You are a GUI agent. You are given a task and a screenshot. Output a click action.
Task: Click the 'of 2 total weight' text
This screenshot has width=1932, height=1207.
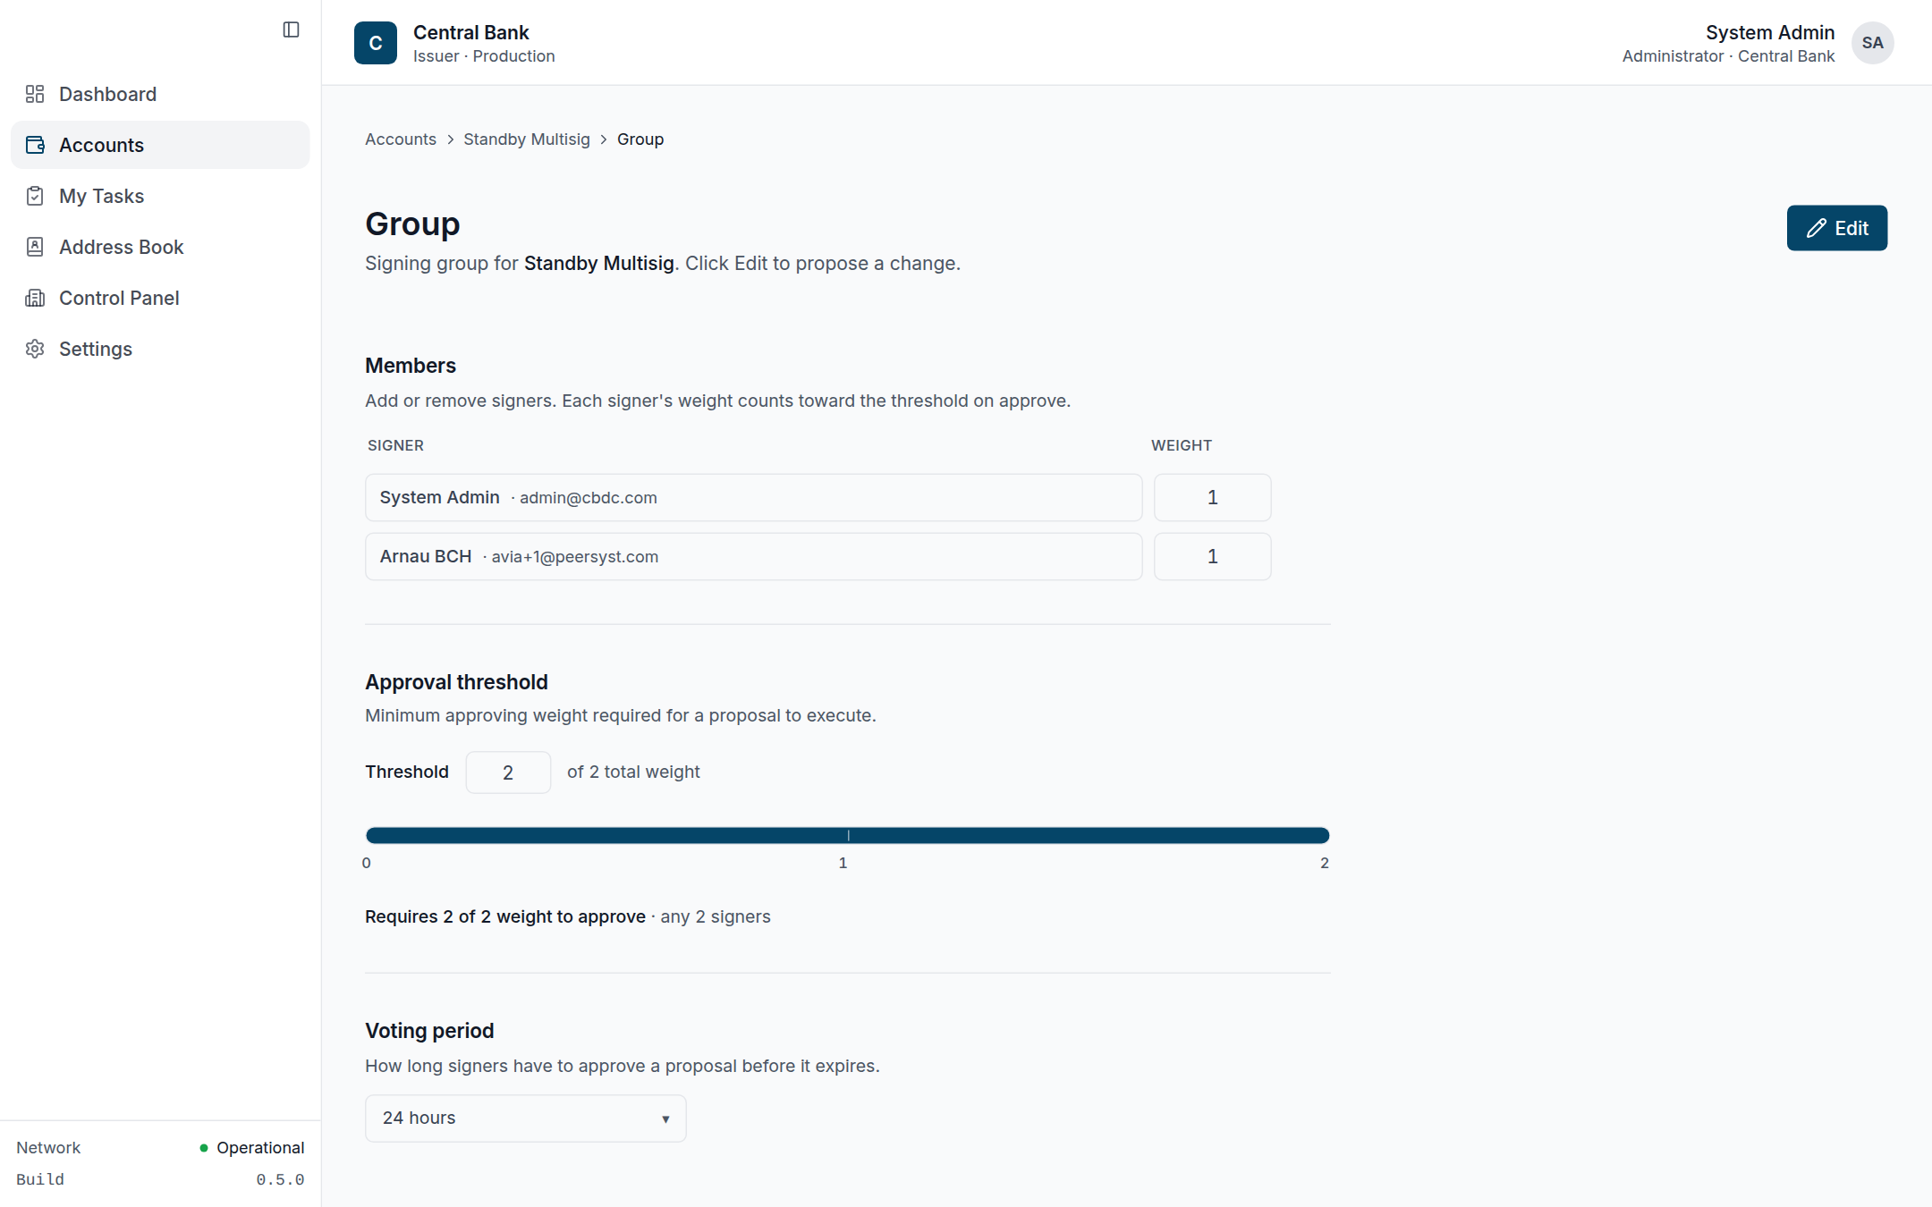point(633,772)
